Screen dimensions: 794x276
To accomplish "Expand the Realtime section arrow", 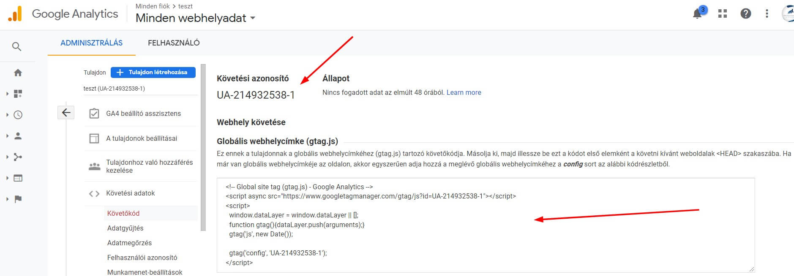I will point(7,115).
